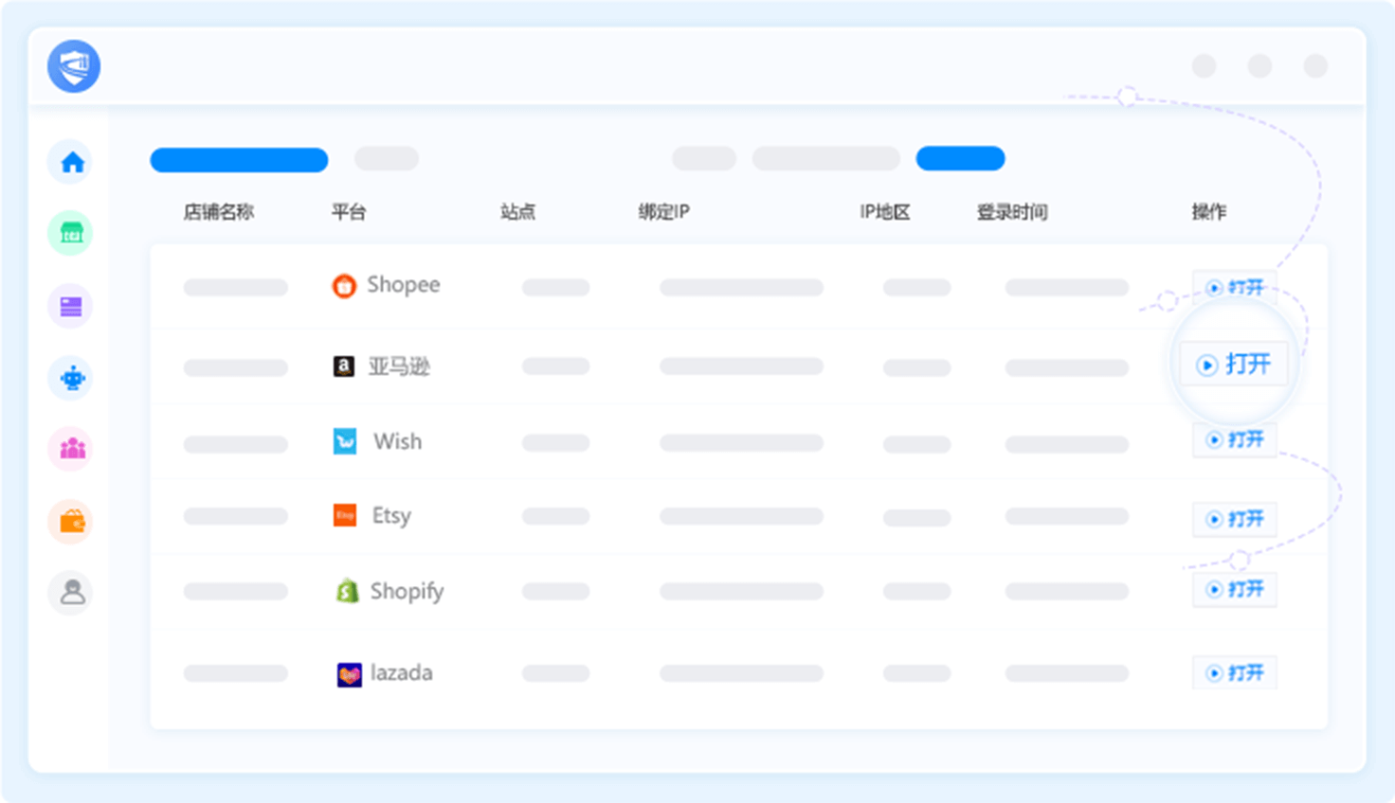
Task: Launch the Etsy store via 打开
Action: click(1235, 519)
